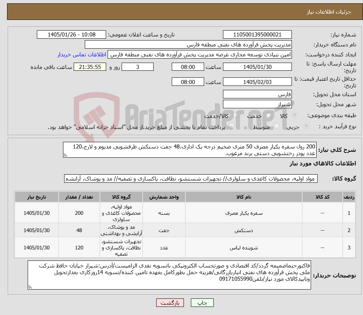
Task: Click the resize handle of description box
Action: 65,155
